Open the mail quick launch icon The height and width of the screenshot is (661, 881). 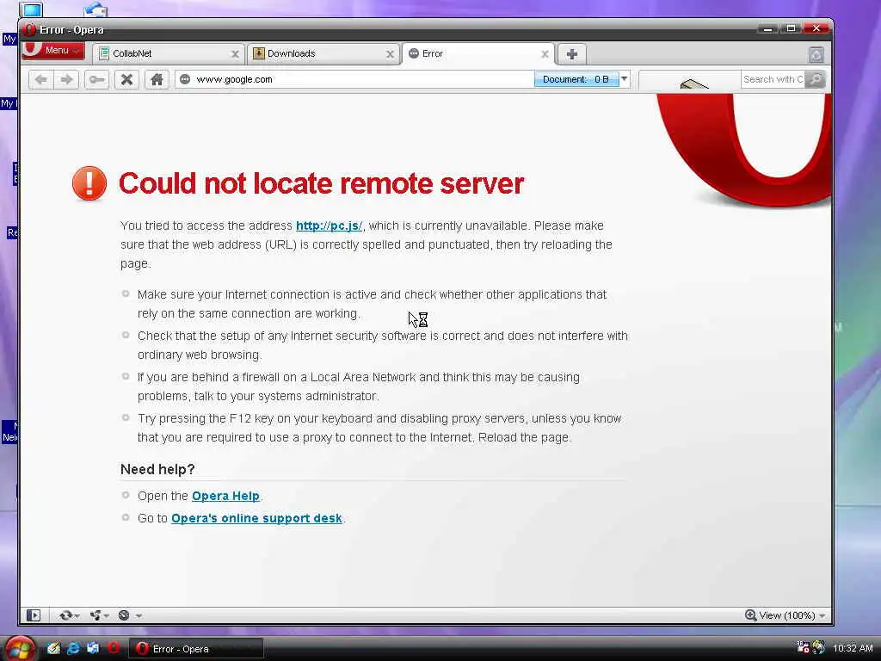93,648
